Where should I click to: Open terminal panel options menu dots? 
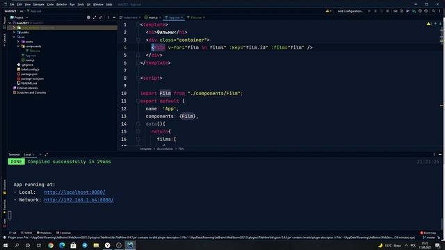coord(434,154)
